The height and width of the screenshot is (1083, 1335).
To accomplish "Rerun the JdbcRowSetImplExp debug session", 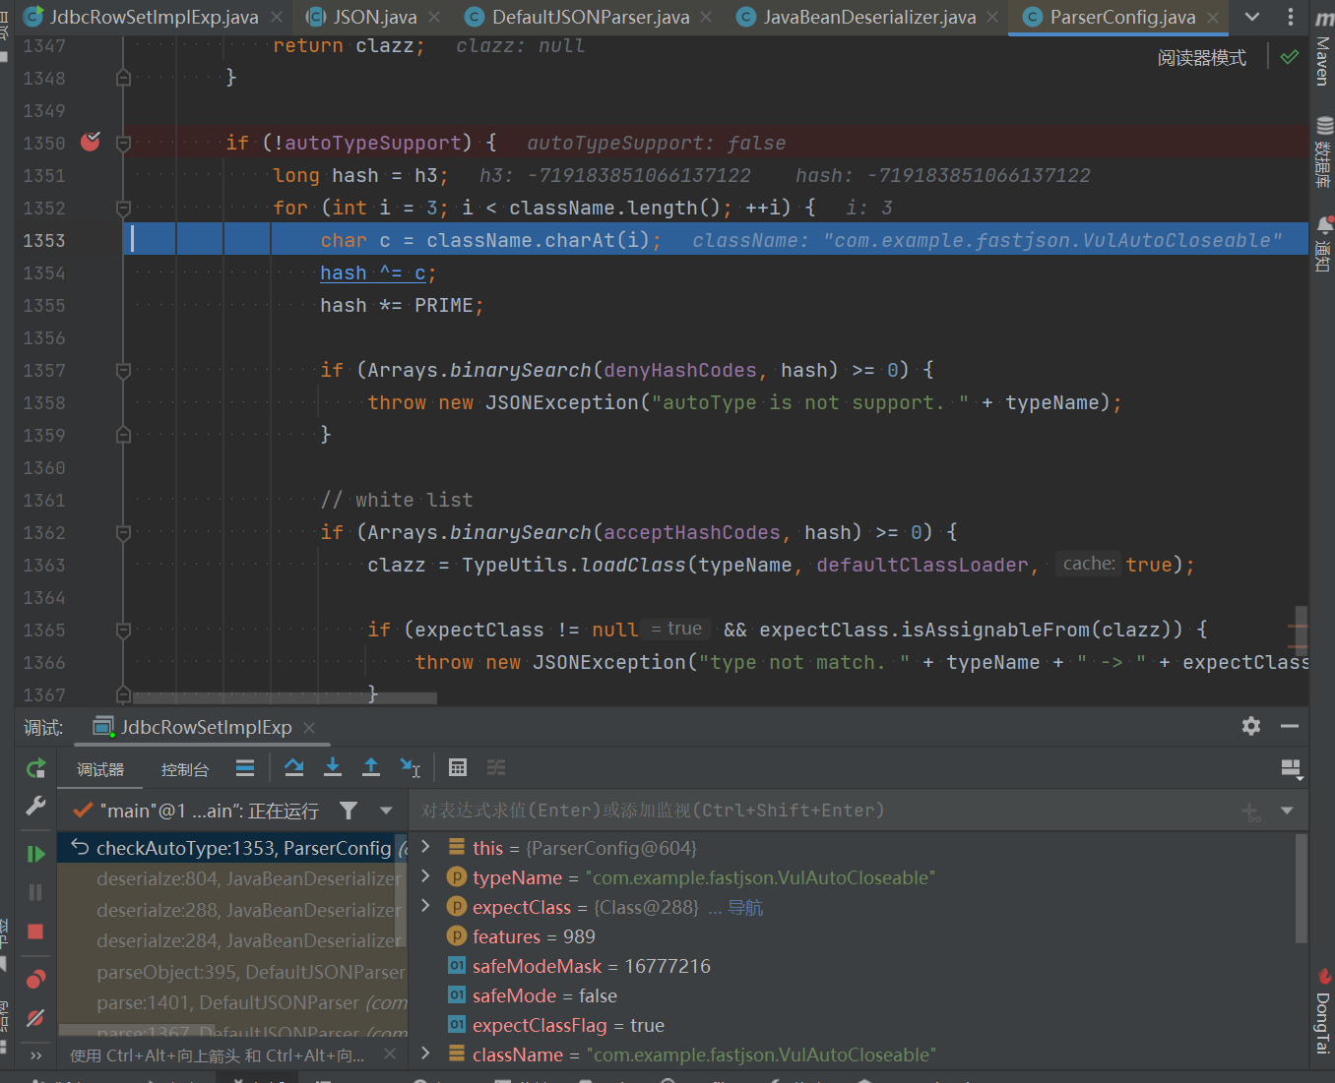I will [35, 768].
